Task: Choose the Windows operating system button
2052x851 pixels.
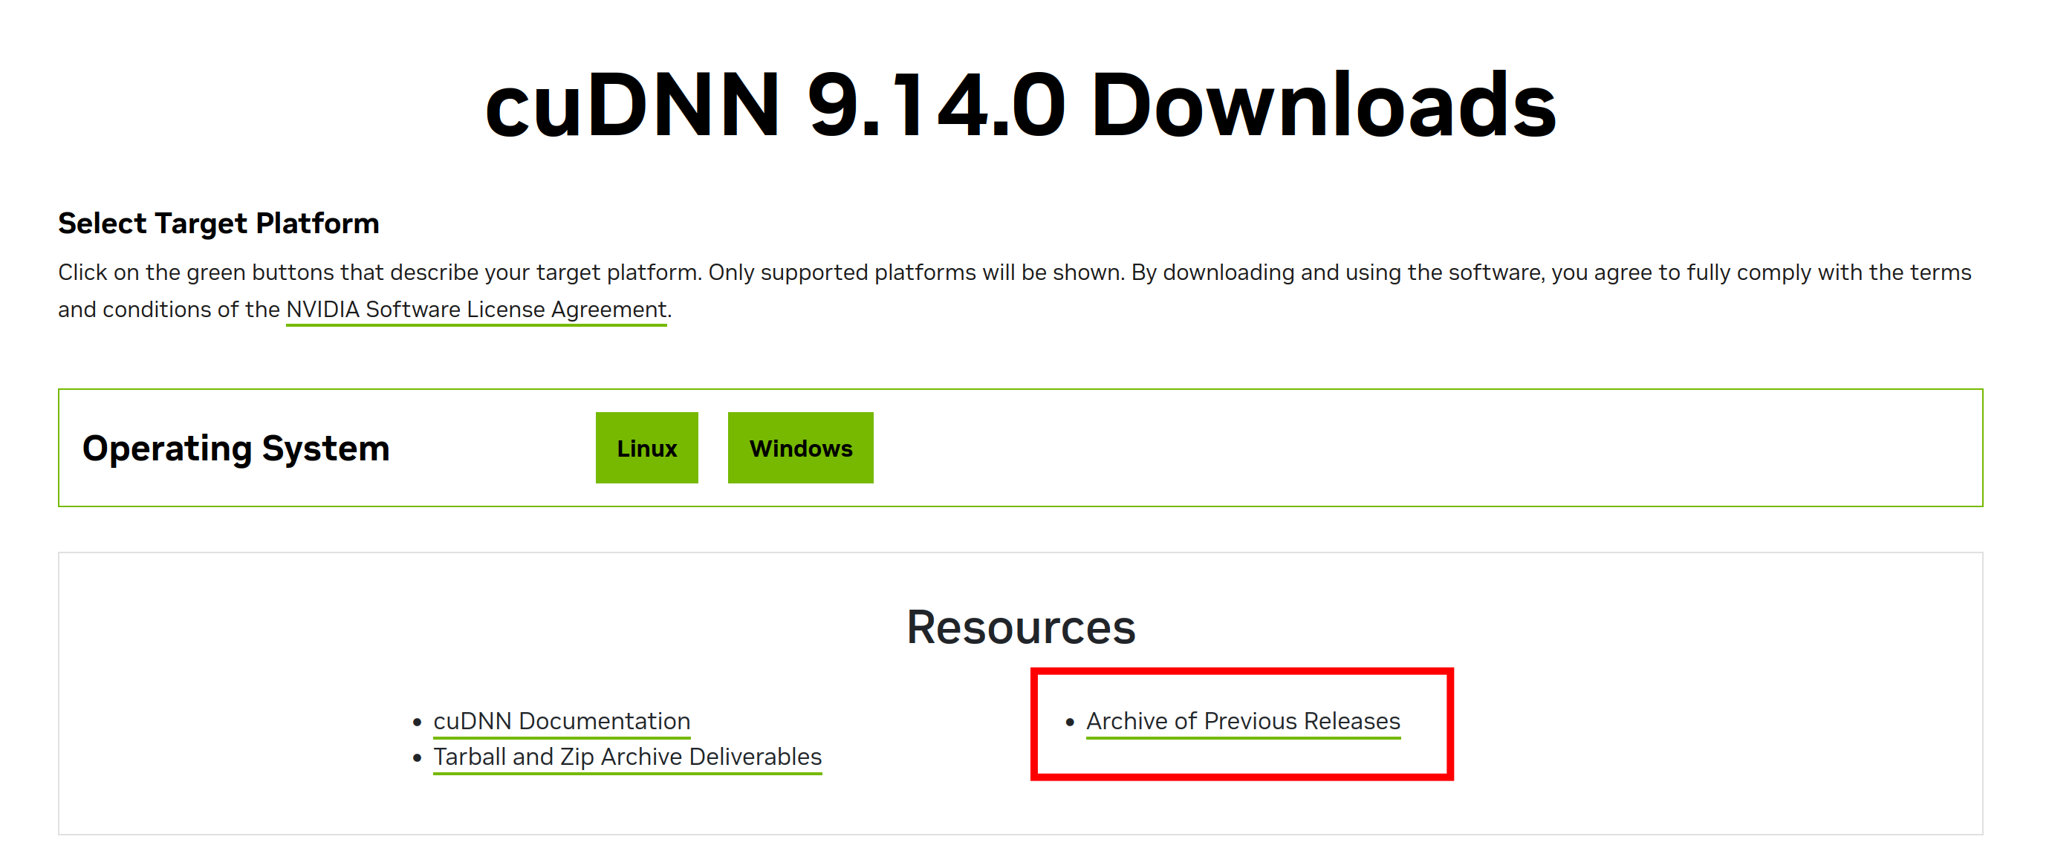Action: pyautogui.click(x=799, y=449)
